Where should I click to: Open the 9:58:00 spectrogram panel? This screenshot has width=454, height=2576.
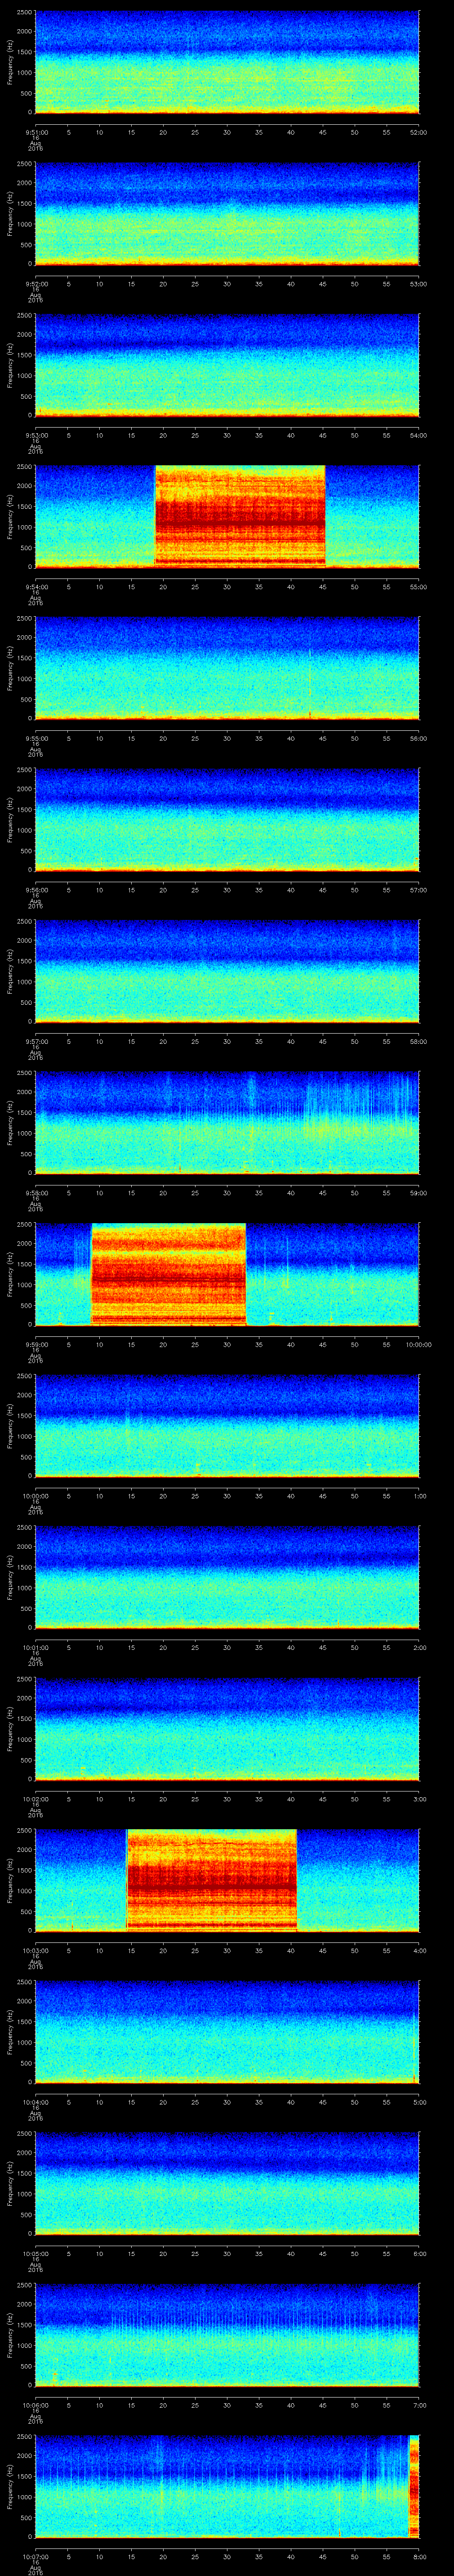[227, 1123]
